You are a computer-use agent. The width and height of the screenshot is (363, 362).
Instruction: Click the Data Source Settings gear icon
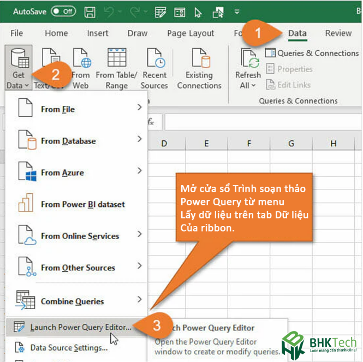(x=20, y=347)
